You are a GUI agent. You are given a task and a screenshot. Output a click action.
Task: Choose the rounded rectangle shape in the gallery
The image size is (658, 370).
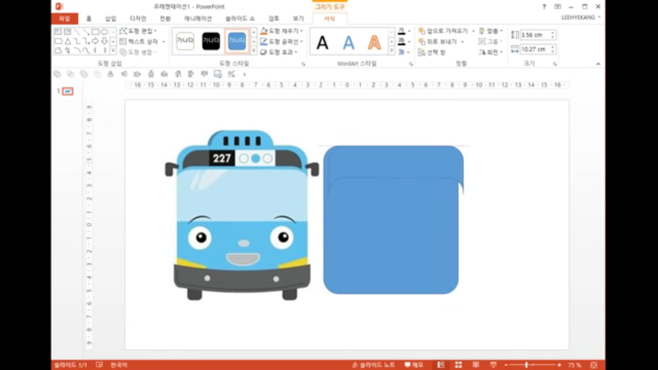(x=58, y=41)
